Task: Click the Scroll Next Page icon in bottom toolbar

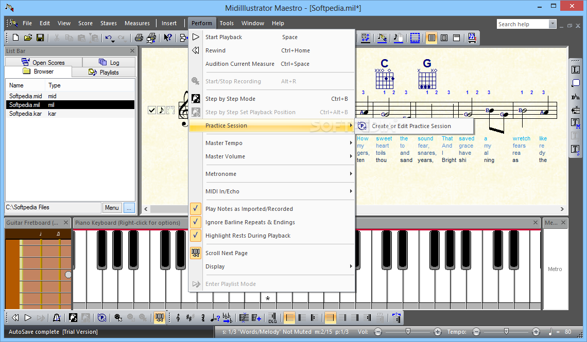Action: (159, 318)
